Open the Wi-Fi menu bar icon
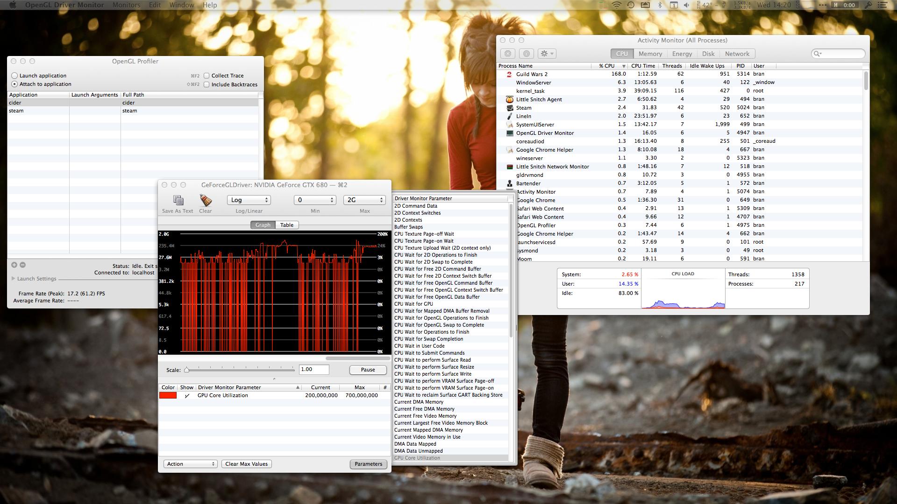Image resolution: width=897 pixels, height=504 pixels. pos(616,5)
